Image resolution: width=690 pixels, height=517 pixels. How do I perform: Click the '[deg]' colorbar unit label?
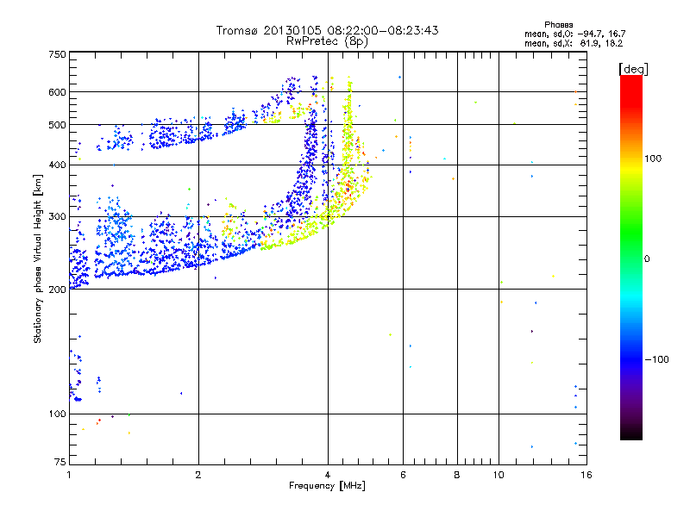(x=633, y=69)
